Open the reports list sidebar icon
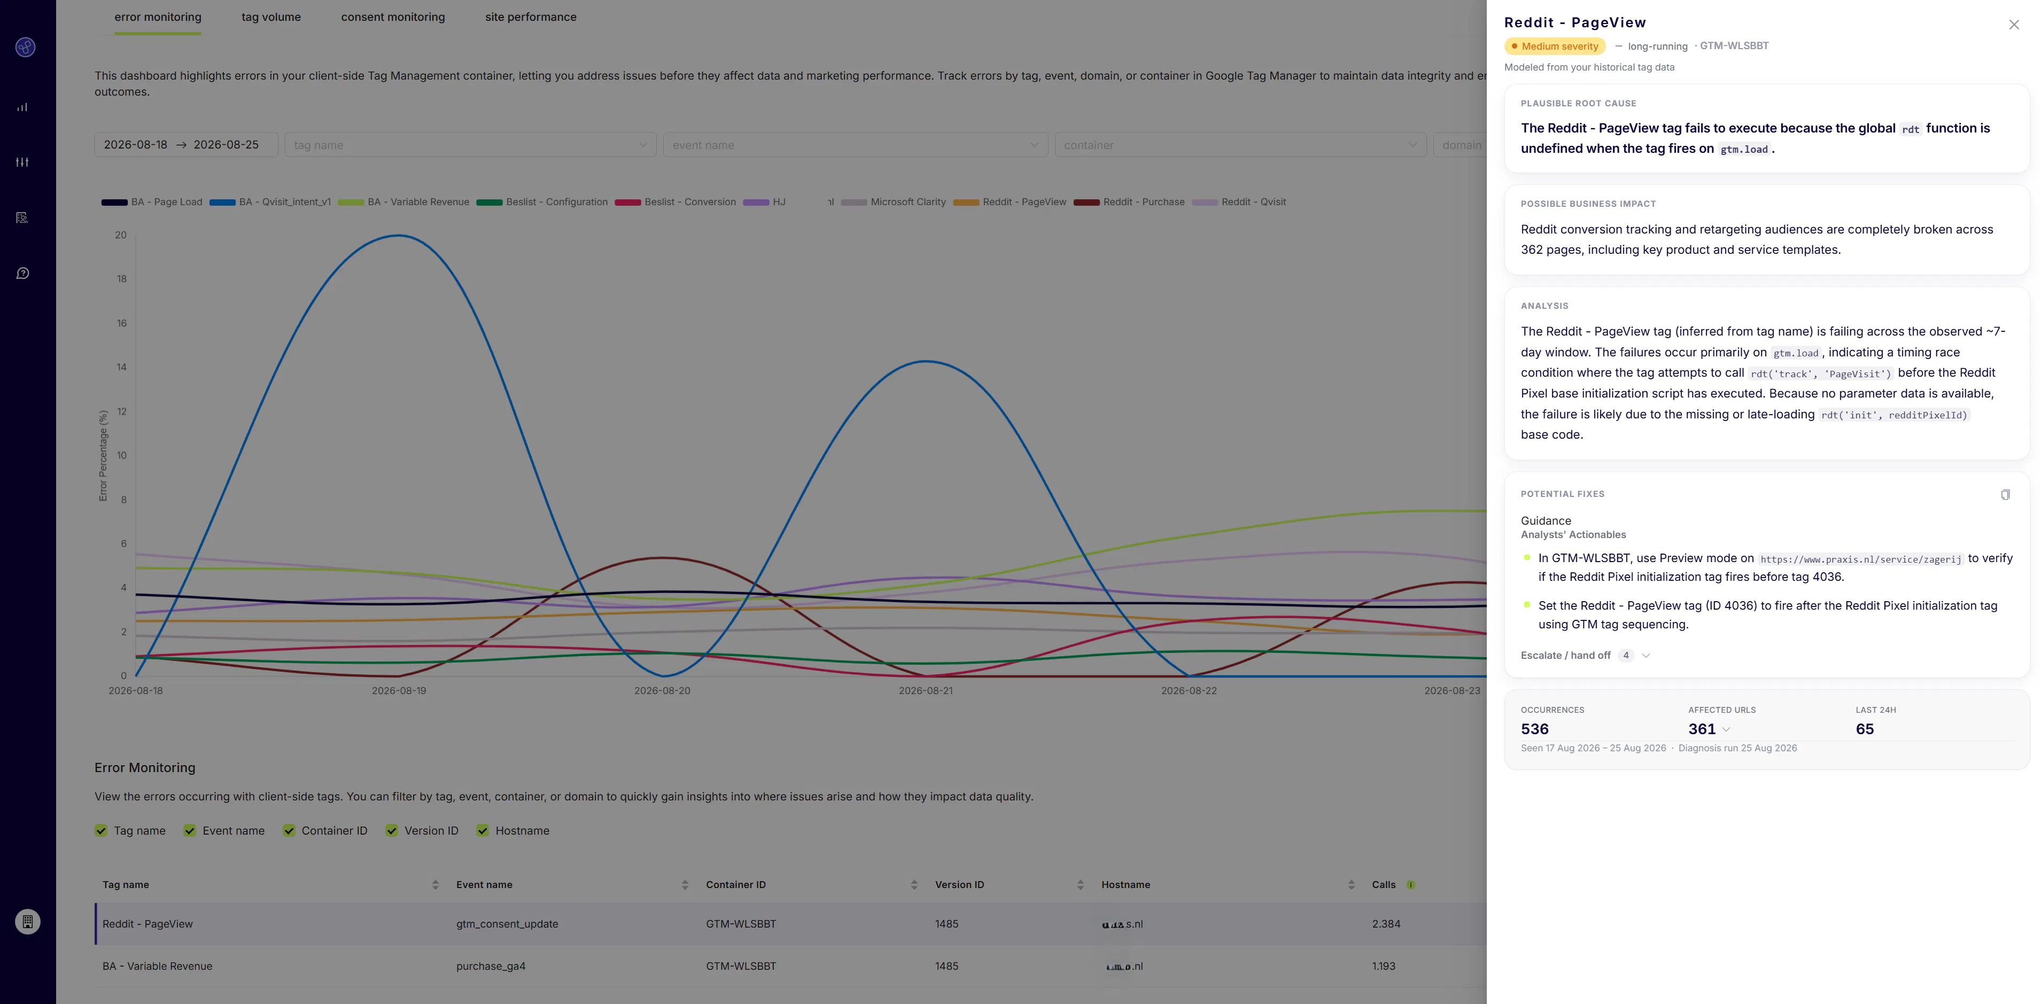2041x1004 pixels. tap(22, 218)
